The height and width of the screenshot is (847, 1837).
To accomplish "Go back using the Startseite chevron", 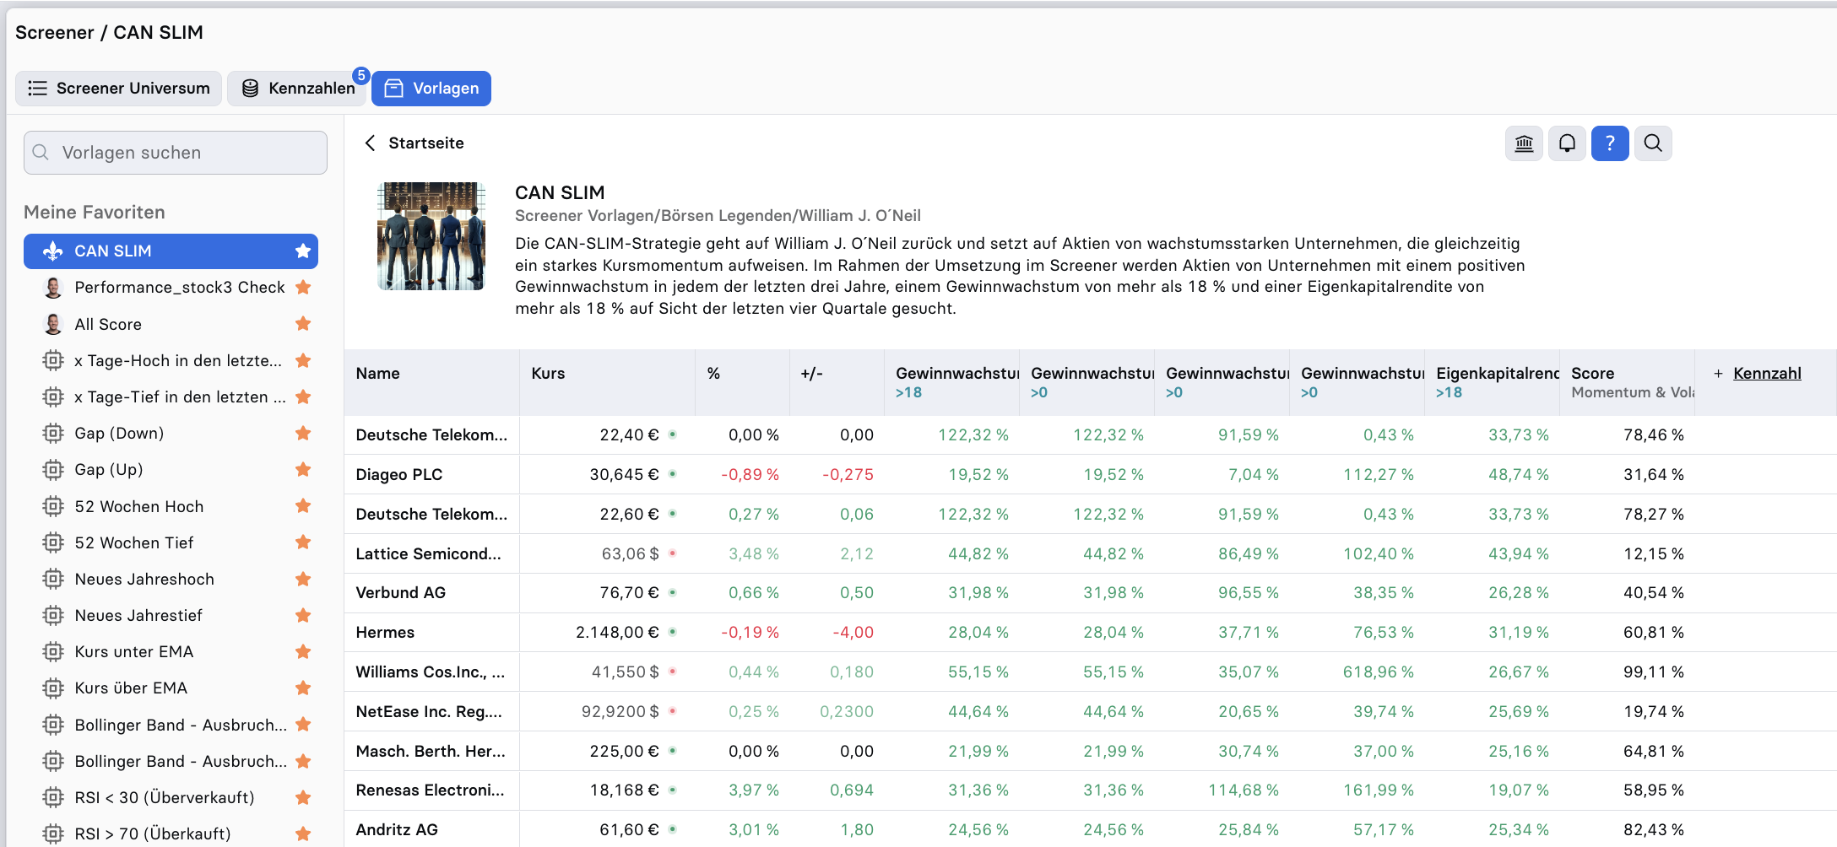I will (x=370, y=143).
